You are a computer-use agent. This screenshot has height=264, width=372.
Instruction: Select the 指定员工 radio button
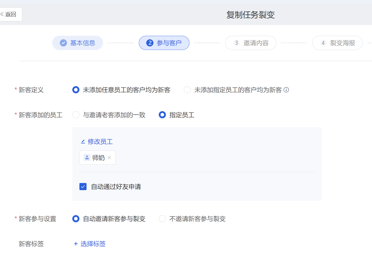click(162, 115)
